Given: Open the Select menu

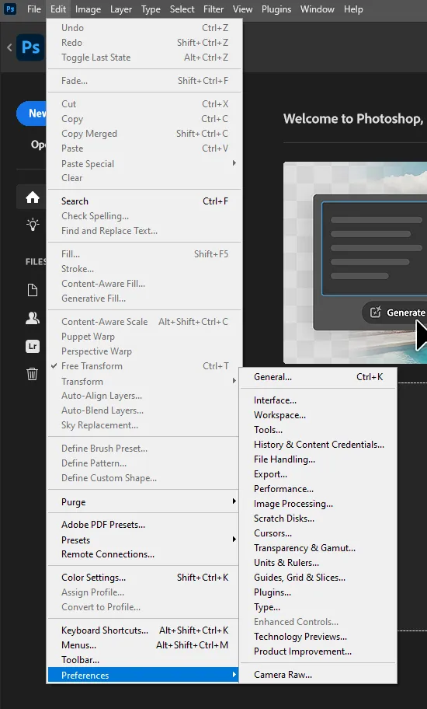Looking at the screenshot, I should [182, 9].
